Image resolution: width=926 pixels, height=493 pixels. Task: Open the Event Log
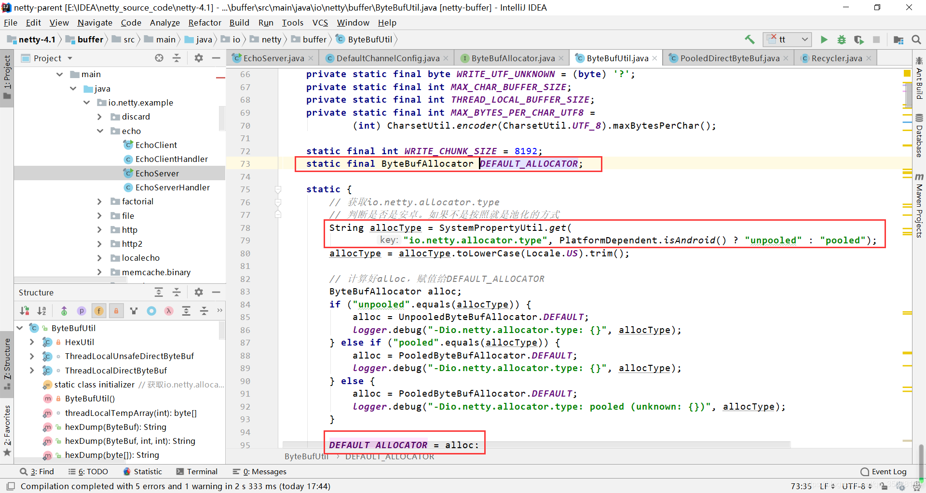point(884,471)
